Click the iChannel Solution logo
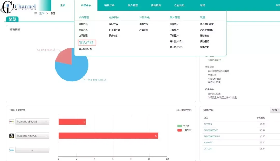Viewport: 280px width, 161px height. [x=18, y=7]
